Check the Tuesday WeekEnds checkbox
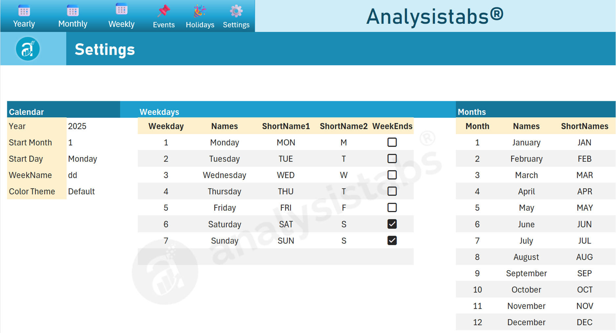The width and height of the screenshot is (616, 333). click(x=392, y=159)
